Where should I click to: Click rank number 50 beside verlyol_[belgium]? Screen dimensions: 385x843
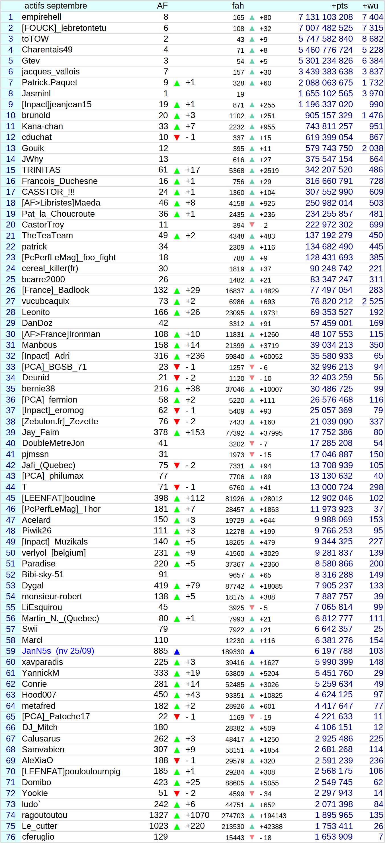(11, 553)
